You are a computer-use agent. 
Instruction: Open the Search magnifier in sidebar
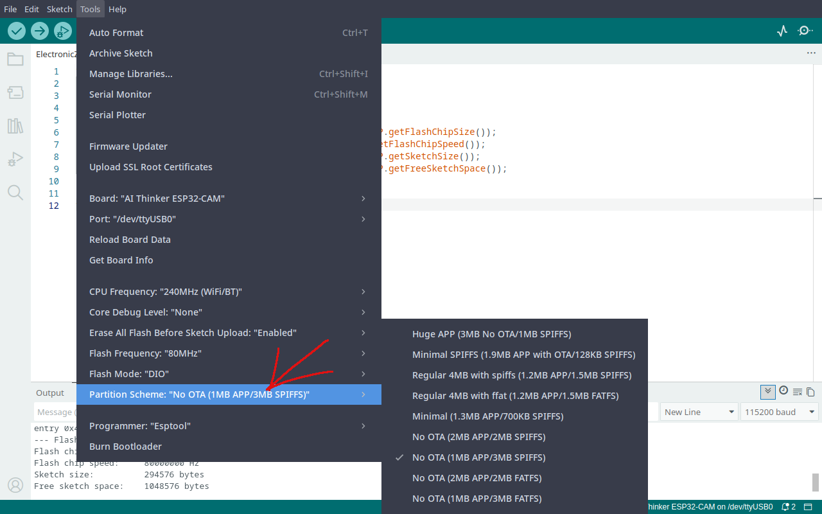tap(15, 192)
